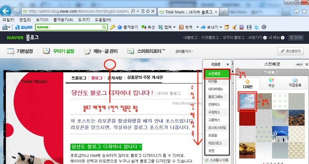Screen dimensions: 309x164
Task: Click the refresh icon in address bar
Action: tap(148, 11)
